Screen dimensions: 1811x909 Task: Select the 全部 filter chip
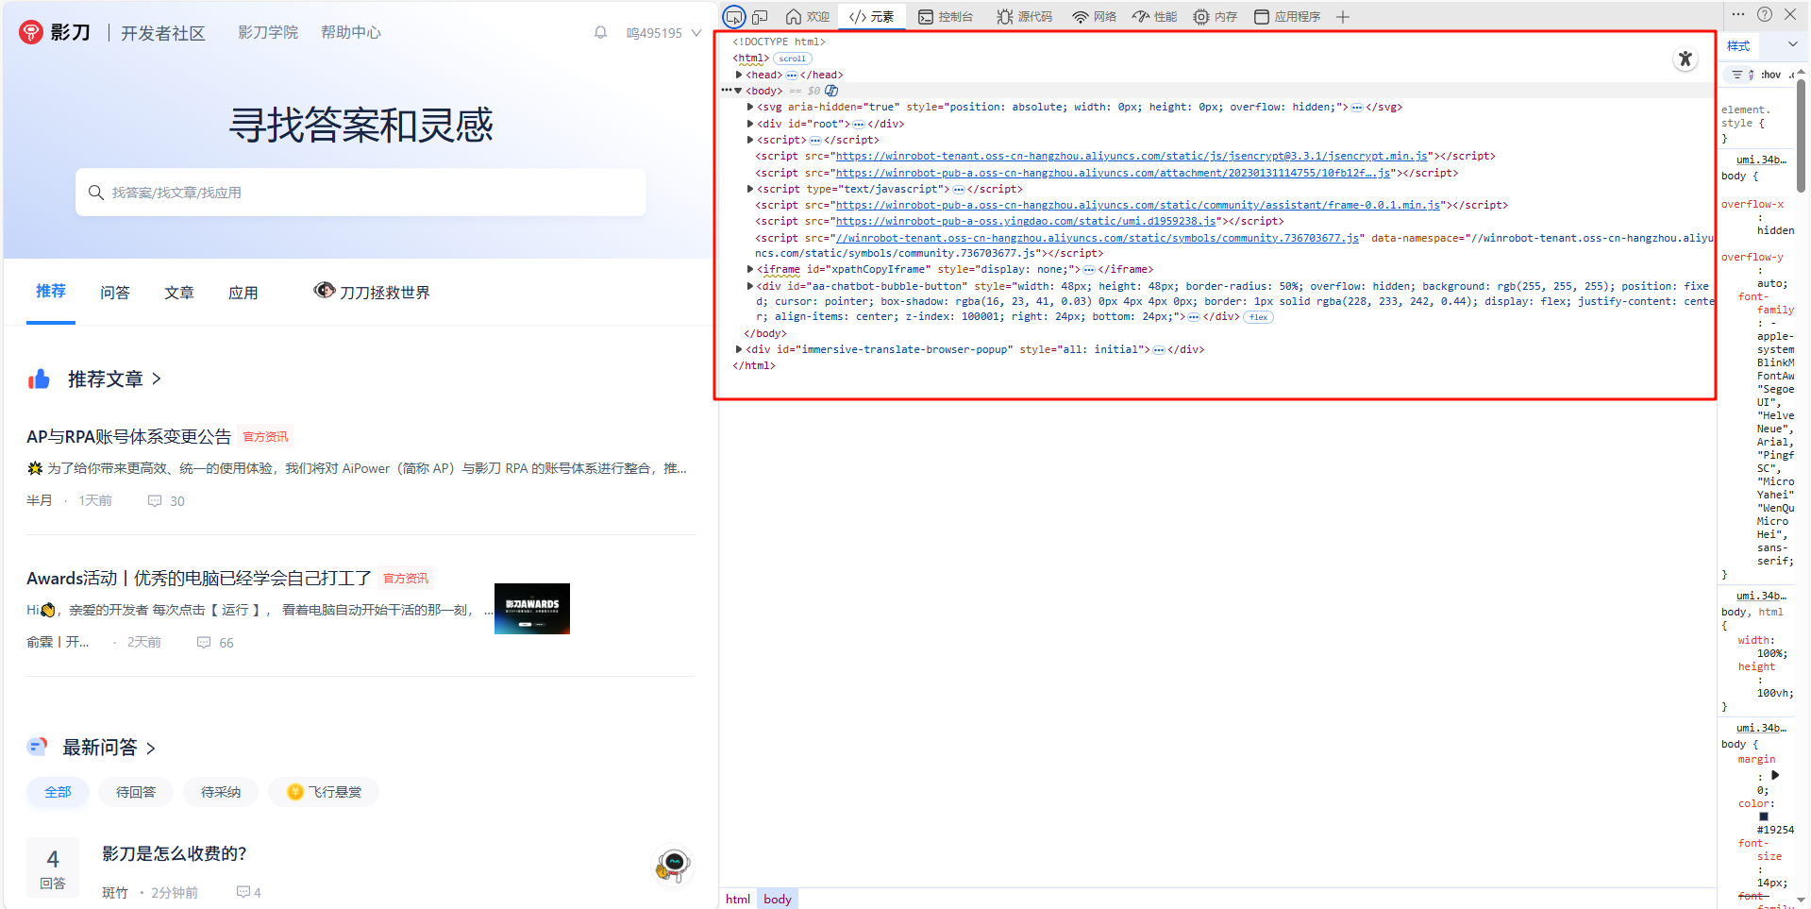pyautogui.click(x=58, y=792)
